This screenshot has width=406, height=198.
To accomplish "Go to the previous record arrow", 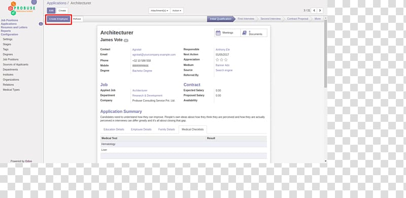I will coord(314,11).
